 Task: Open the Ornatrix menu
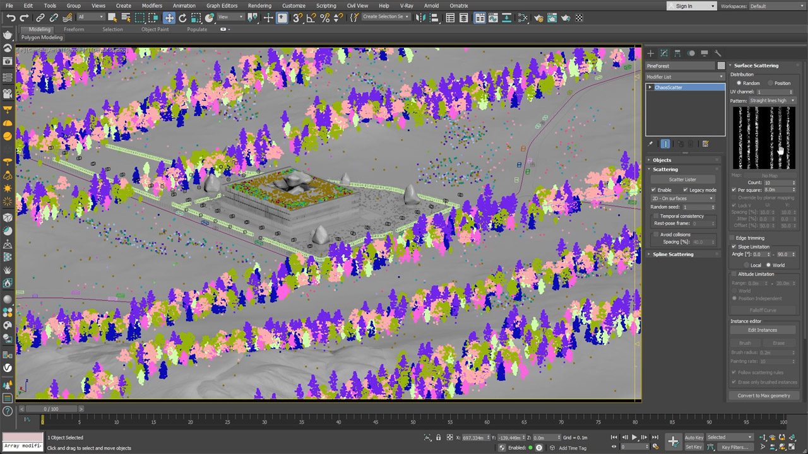458,6
